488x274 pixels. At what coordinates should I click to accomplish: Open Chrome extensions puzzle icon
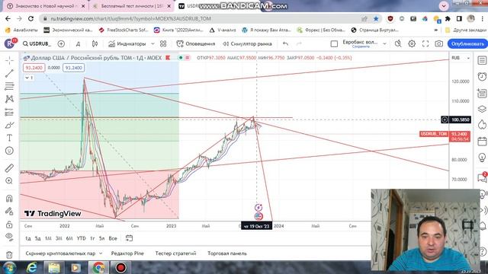448,18
